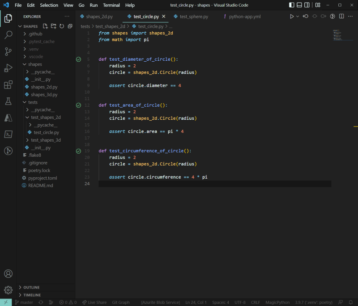Switch to shapes_2d.py tab
Screen dimensions: 358x306
(x=99, y=17)
